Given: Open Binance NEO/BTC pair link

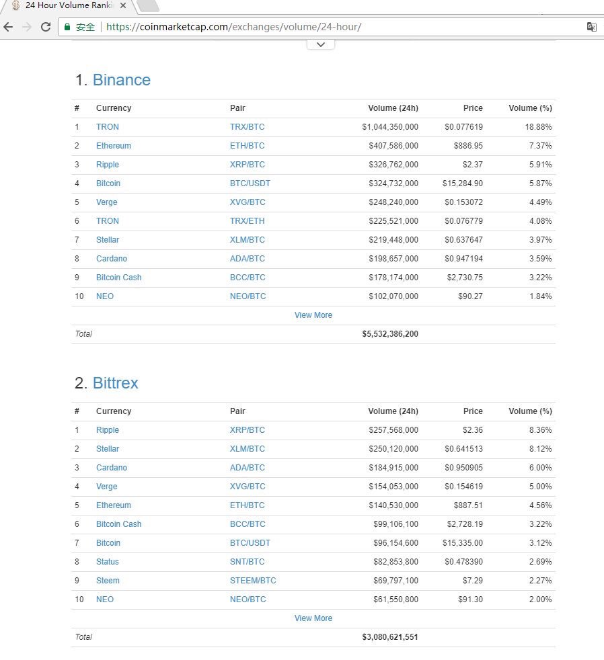Looking at the screenshot, I should (248, 296).
